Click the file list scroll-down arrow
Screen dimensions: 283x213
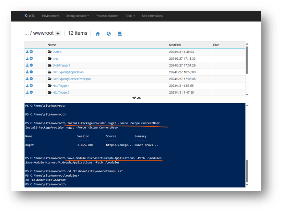pyautogui.click(x=247, y=95)
